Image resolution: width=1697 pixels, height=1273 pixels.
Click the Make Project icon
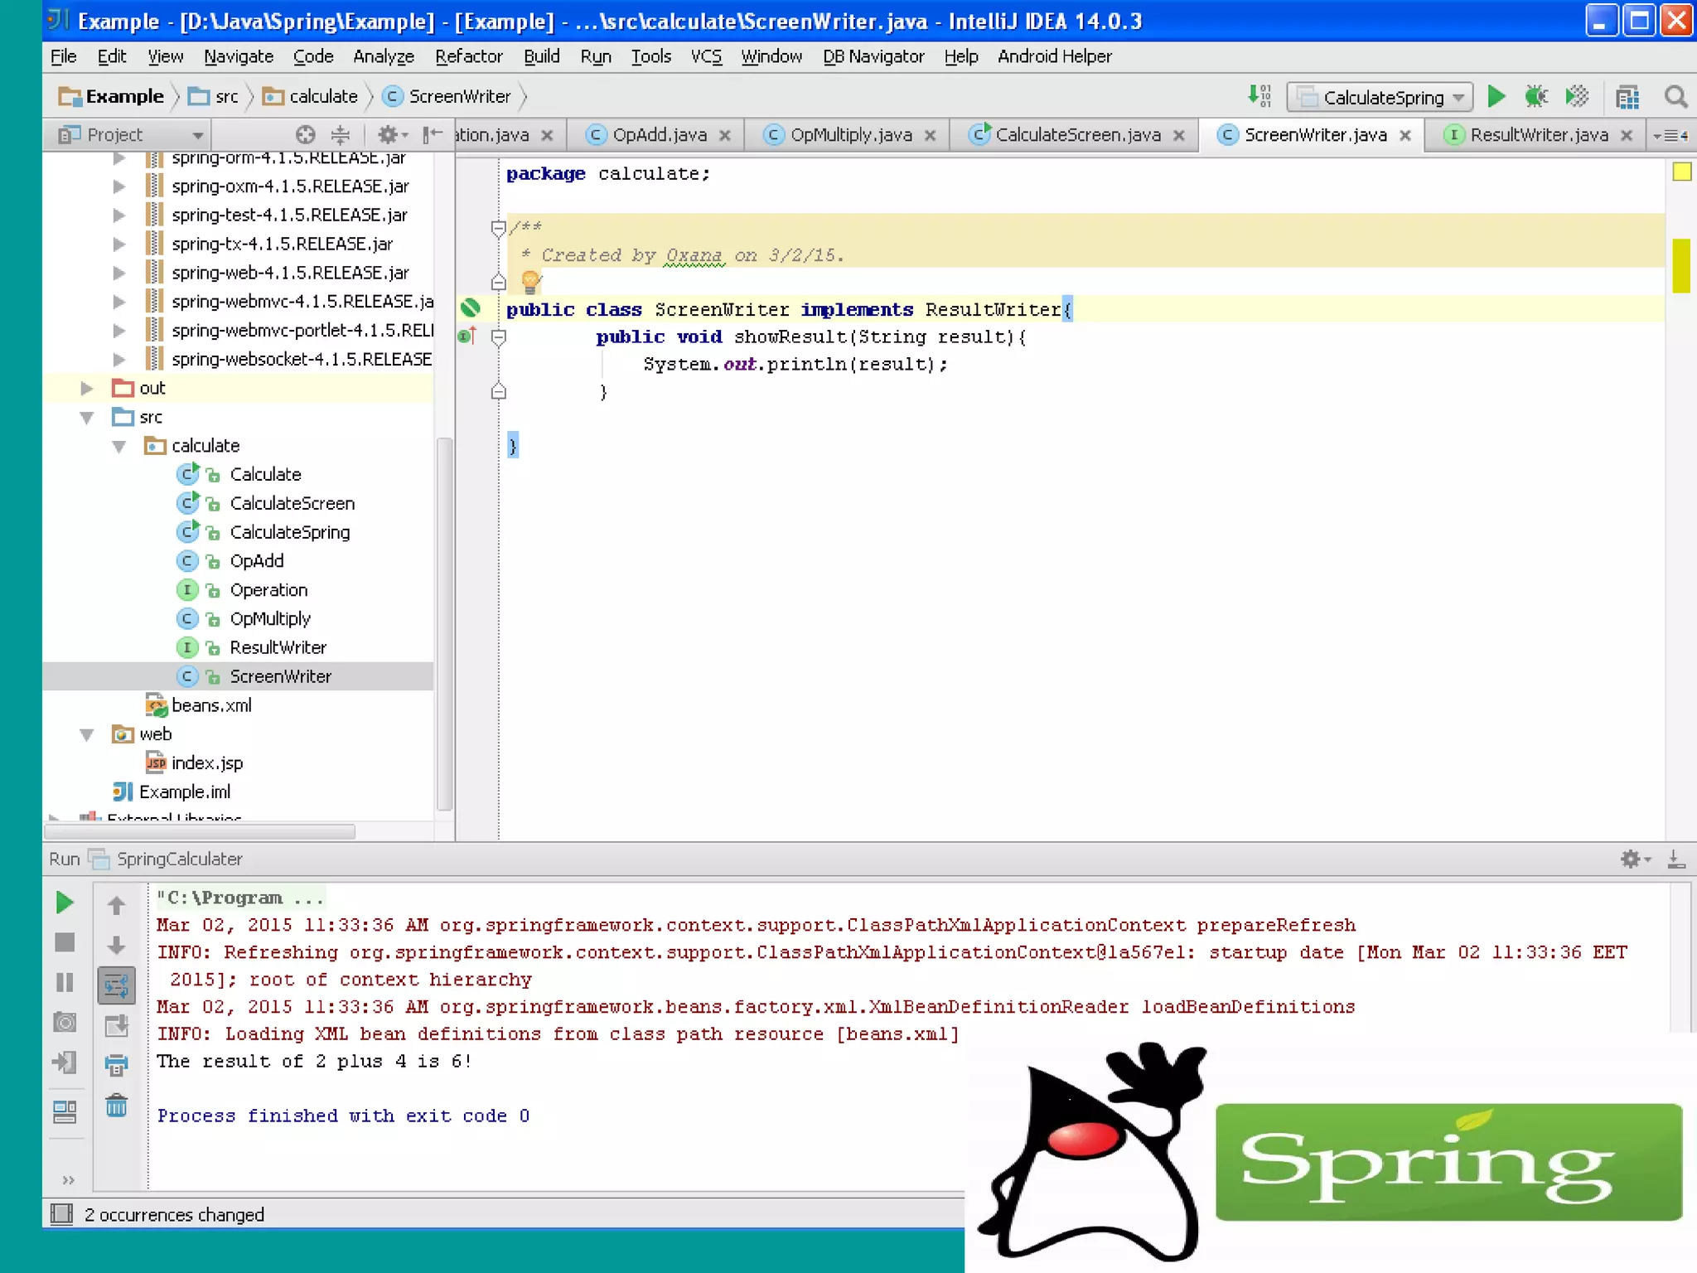[1259, 97]
